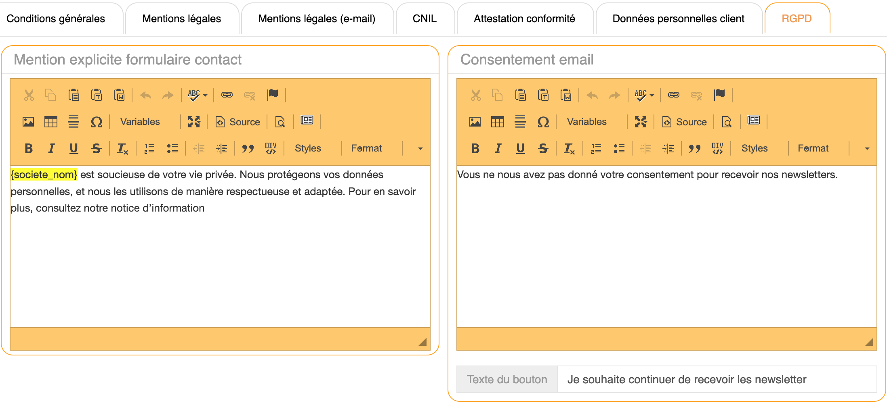Toggle Show Blocks in the left editor

tap(307, 120)
